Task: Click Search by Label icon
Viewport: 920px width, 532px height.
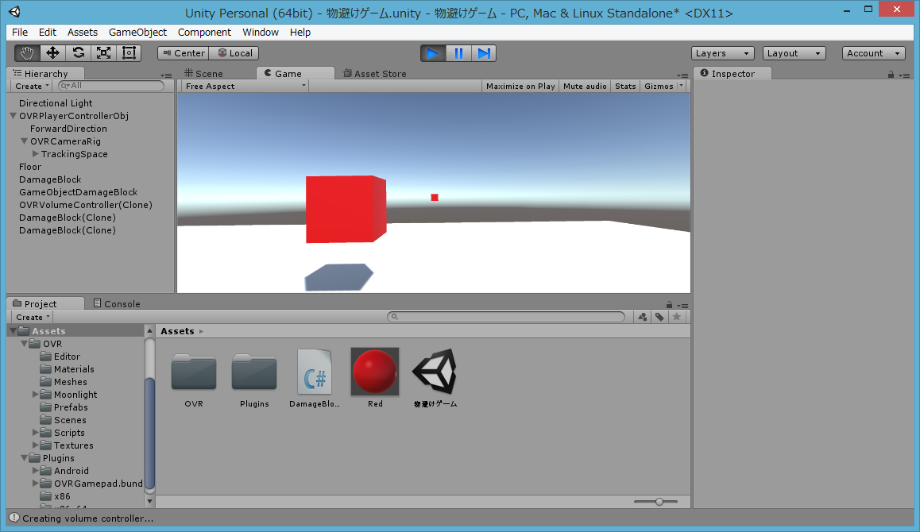Action: [x=659, y=317]
